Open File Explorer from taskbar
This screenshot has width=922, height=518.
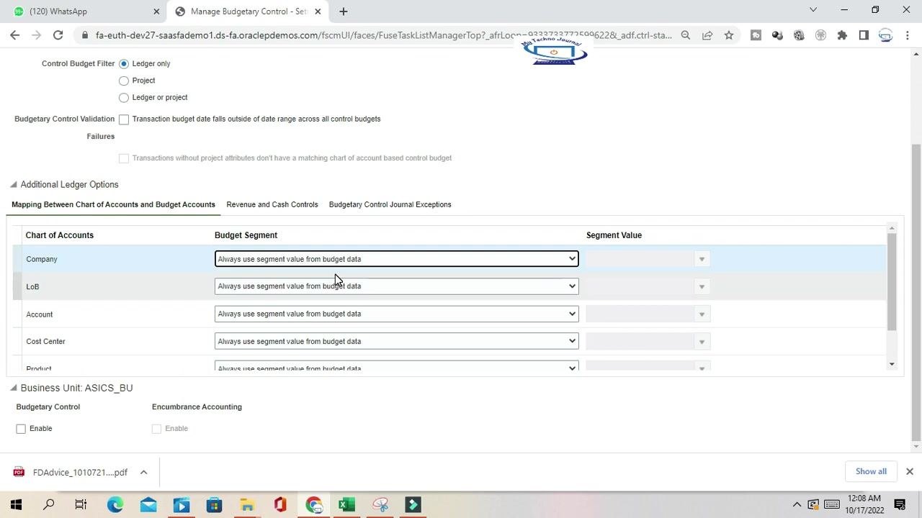coord(247,504)
